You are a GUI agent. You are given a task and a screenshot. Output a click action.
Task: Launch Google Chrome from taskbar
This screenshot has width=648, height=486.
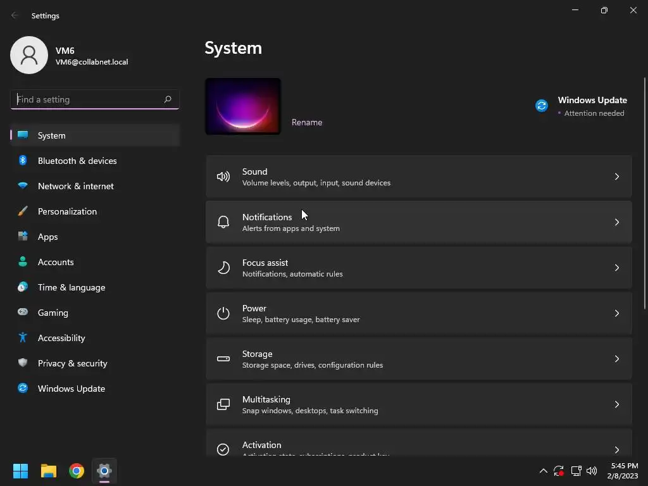[77, 471]
